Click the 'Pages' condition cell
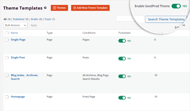The height and width of the screenshot is (111, 190). click(x=86, y=40)
